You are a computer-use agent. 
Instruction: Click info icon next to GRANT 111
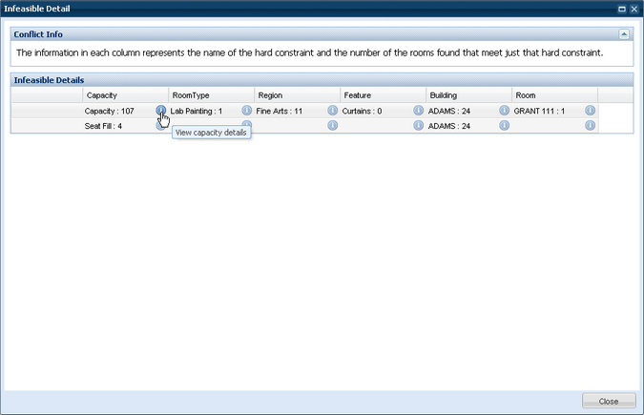590,111
